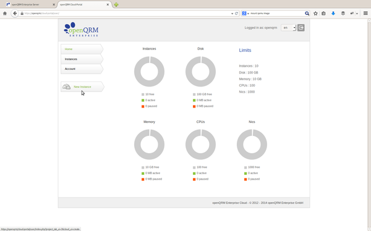The image size is (371, 231).
Task: Open the Account menu item
Action: pyautogui.click(x=82, y=69)
